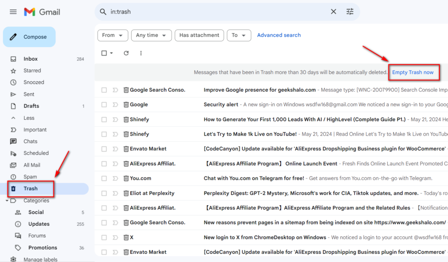
Task: Select checkbox for 1,000 Leads Shinefy email
Action: [x=104, y=119]
